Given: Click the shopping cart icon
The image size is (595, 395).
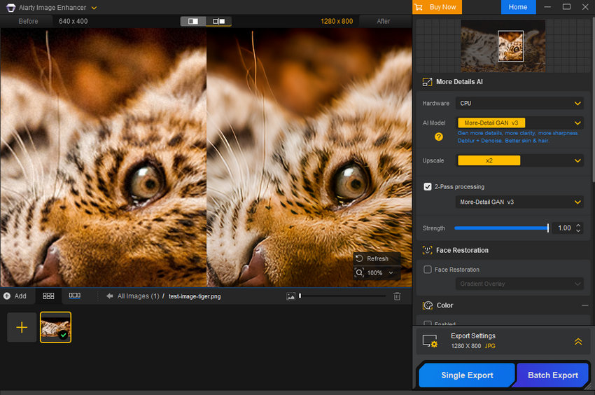Looking at the screenshot, I should [419, 7].
